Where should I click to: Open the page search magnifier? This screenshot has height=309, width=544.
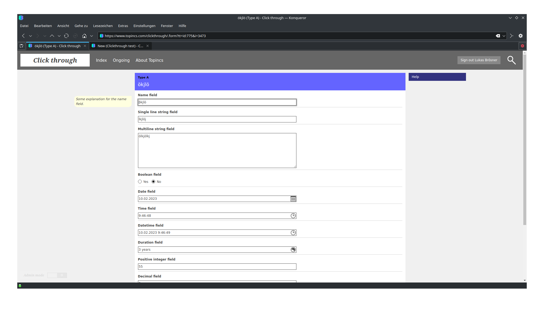point(511,60)
